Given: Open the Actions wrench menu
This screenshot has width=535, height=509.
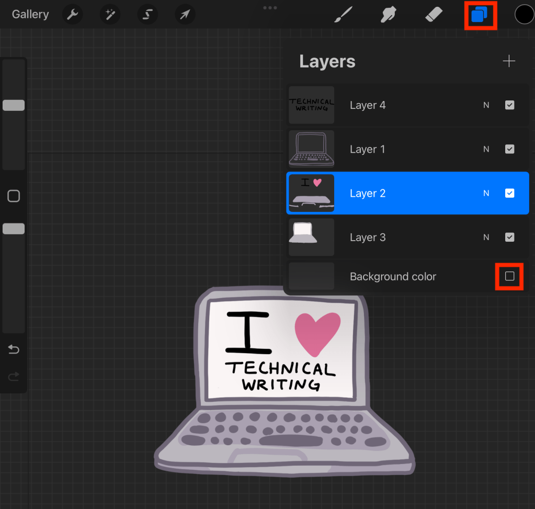Looking at the screenshot, I should click(x=73, y=15).
